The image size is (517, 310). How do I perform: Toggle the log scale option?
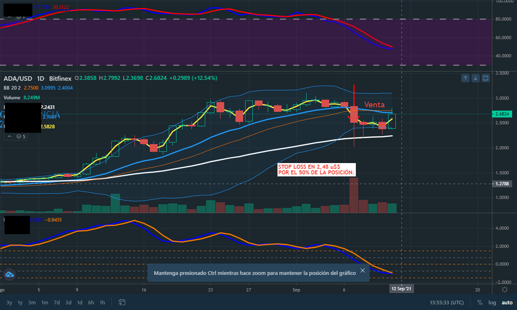click(x=492, y=302)
